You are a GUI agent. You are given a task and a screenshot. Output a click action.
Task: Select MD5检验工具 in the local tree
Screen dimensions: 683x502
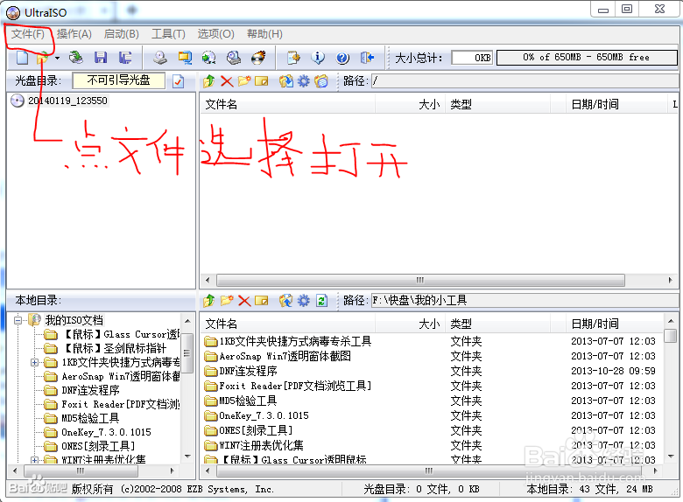[90, 418]
